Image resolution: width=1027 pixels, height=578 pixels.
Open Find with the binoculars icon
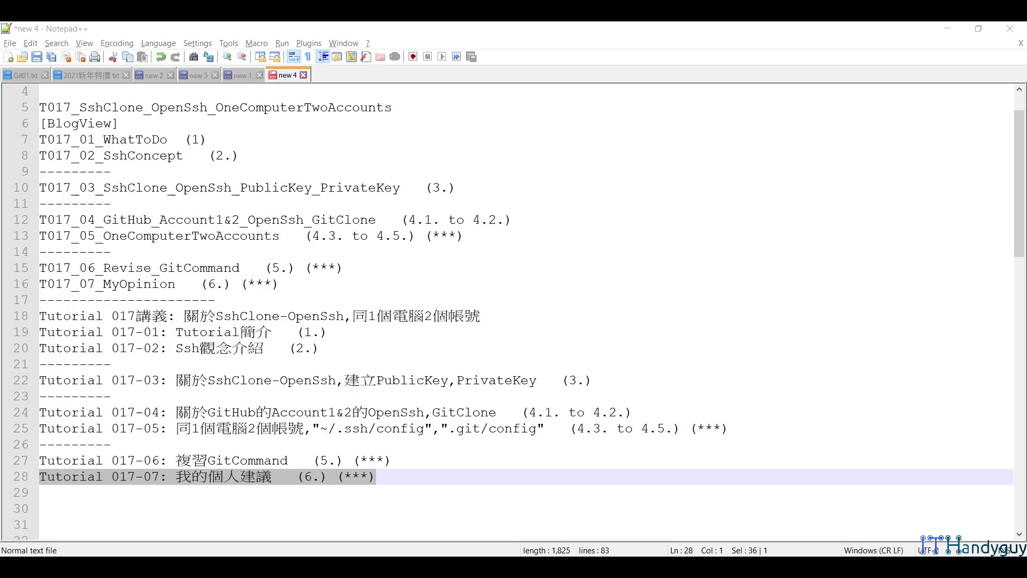coord(194,57)
